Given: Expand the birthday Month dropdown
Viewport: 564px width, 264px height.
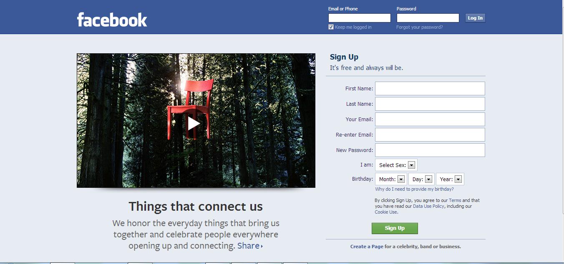Looking at the screenshot, I should pyautogui.click(x=391, y=179).
